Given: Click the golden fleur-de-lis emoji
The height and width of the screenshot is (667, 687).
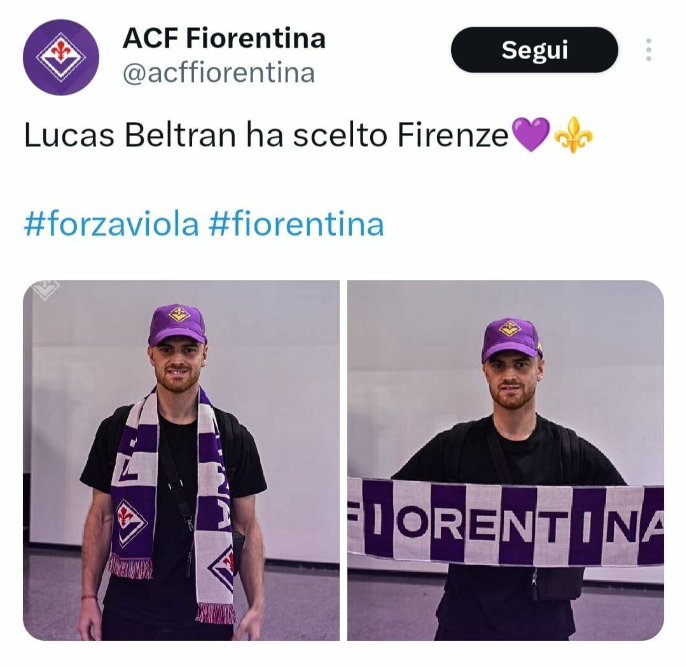Looking at the screenshot, I should [x=573, y=134].
